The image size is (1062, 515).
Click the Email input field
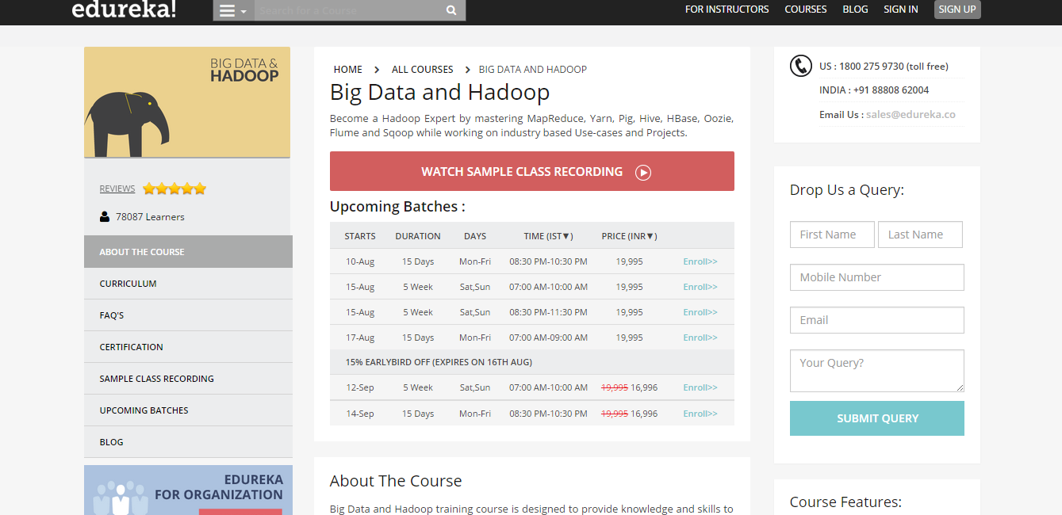[877, 320]
